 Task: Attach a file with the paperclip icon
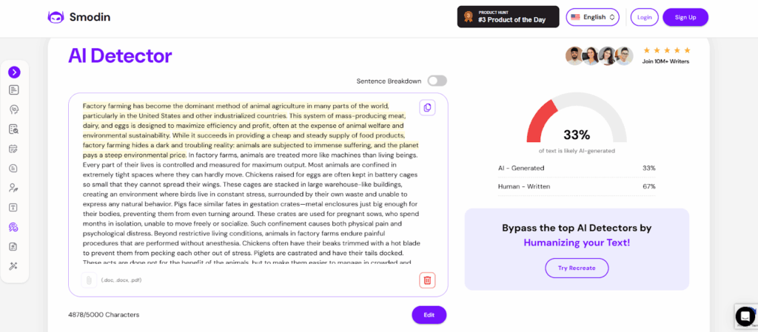[89, 280]
